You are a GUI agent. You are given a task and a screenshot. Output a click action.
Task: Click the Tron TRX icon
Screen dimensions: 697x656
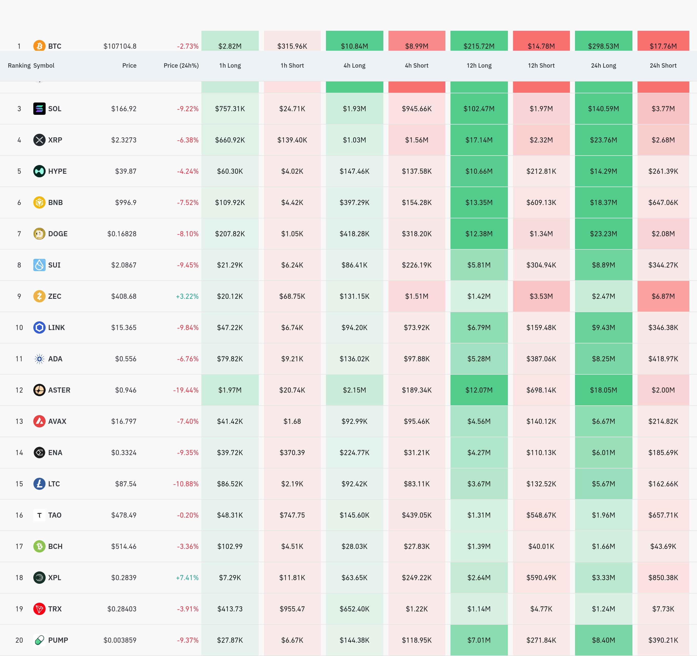[39, 609]
